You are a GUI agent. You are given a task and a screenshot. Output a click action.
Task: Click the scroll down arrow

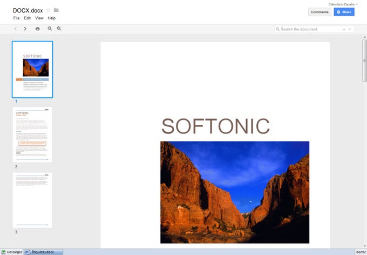pos(364,246)
